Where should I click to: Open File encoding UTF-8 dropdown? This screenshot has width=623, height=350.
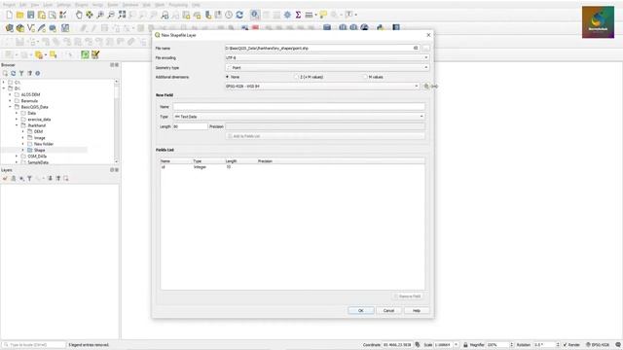coord(327,58)
